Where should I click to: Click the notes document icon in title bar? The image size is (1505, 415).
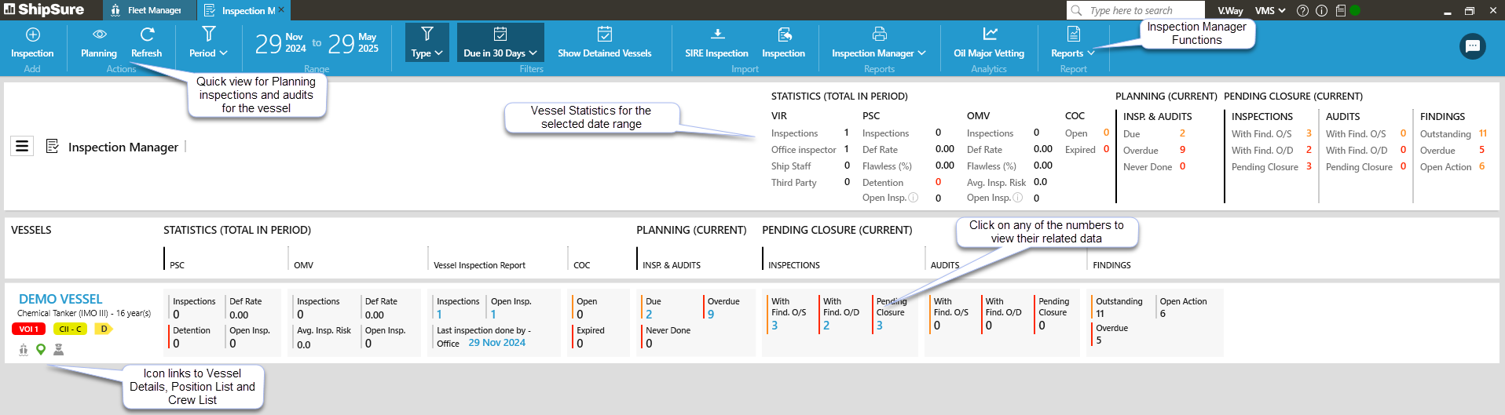coord(1340,10)
